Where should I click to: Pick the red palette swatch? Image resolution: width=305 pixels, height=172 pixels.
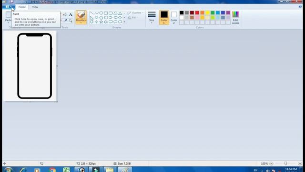pyautogui.click(x=197, y=13)
